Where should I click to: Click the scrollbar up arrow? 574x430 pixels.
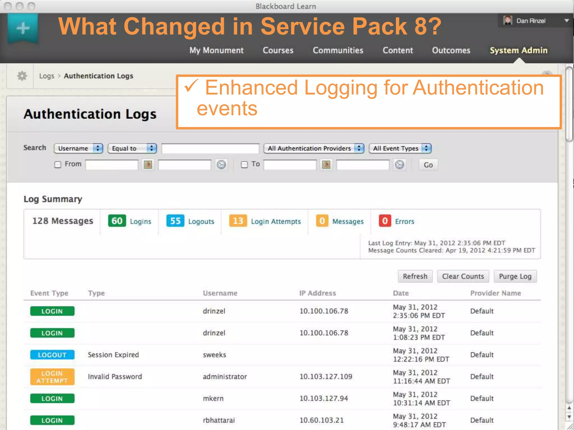pyautogui.click(x=569, y=408)
